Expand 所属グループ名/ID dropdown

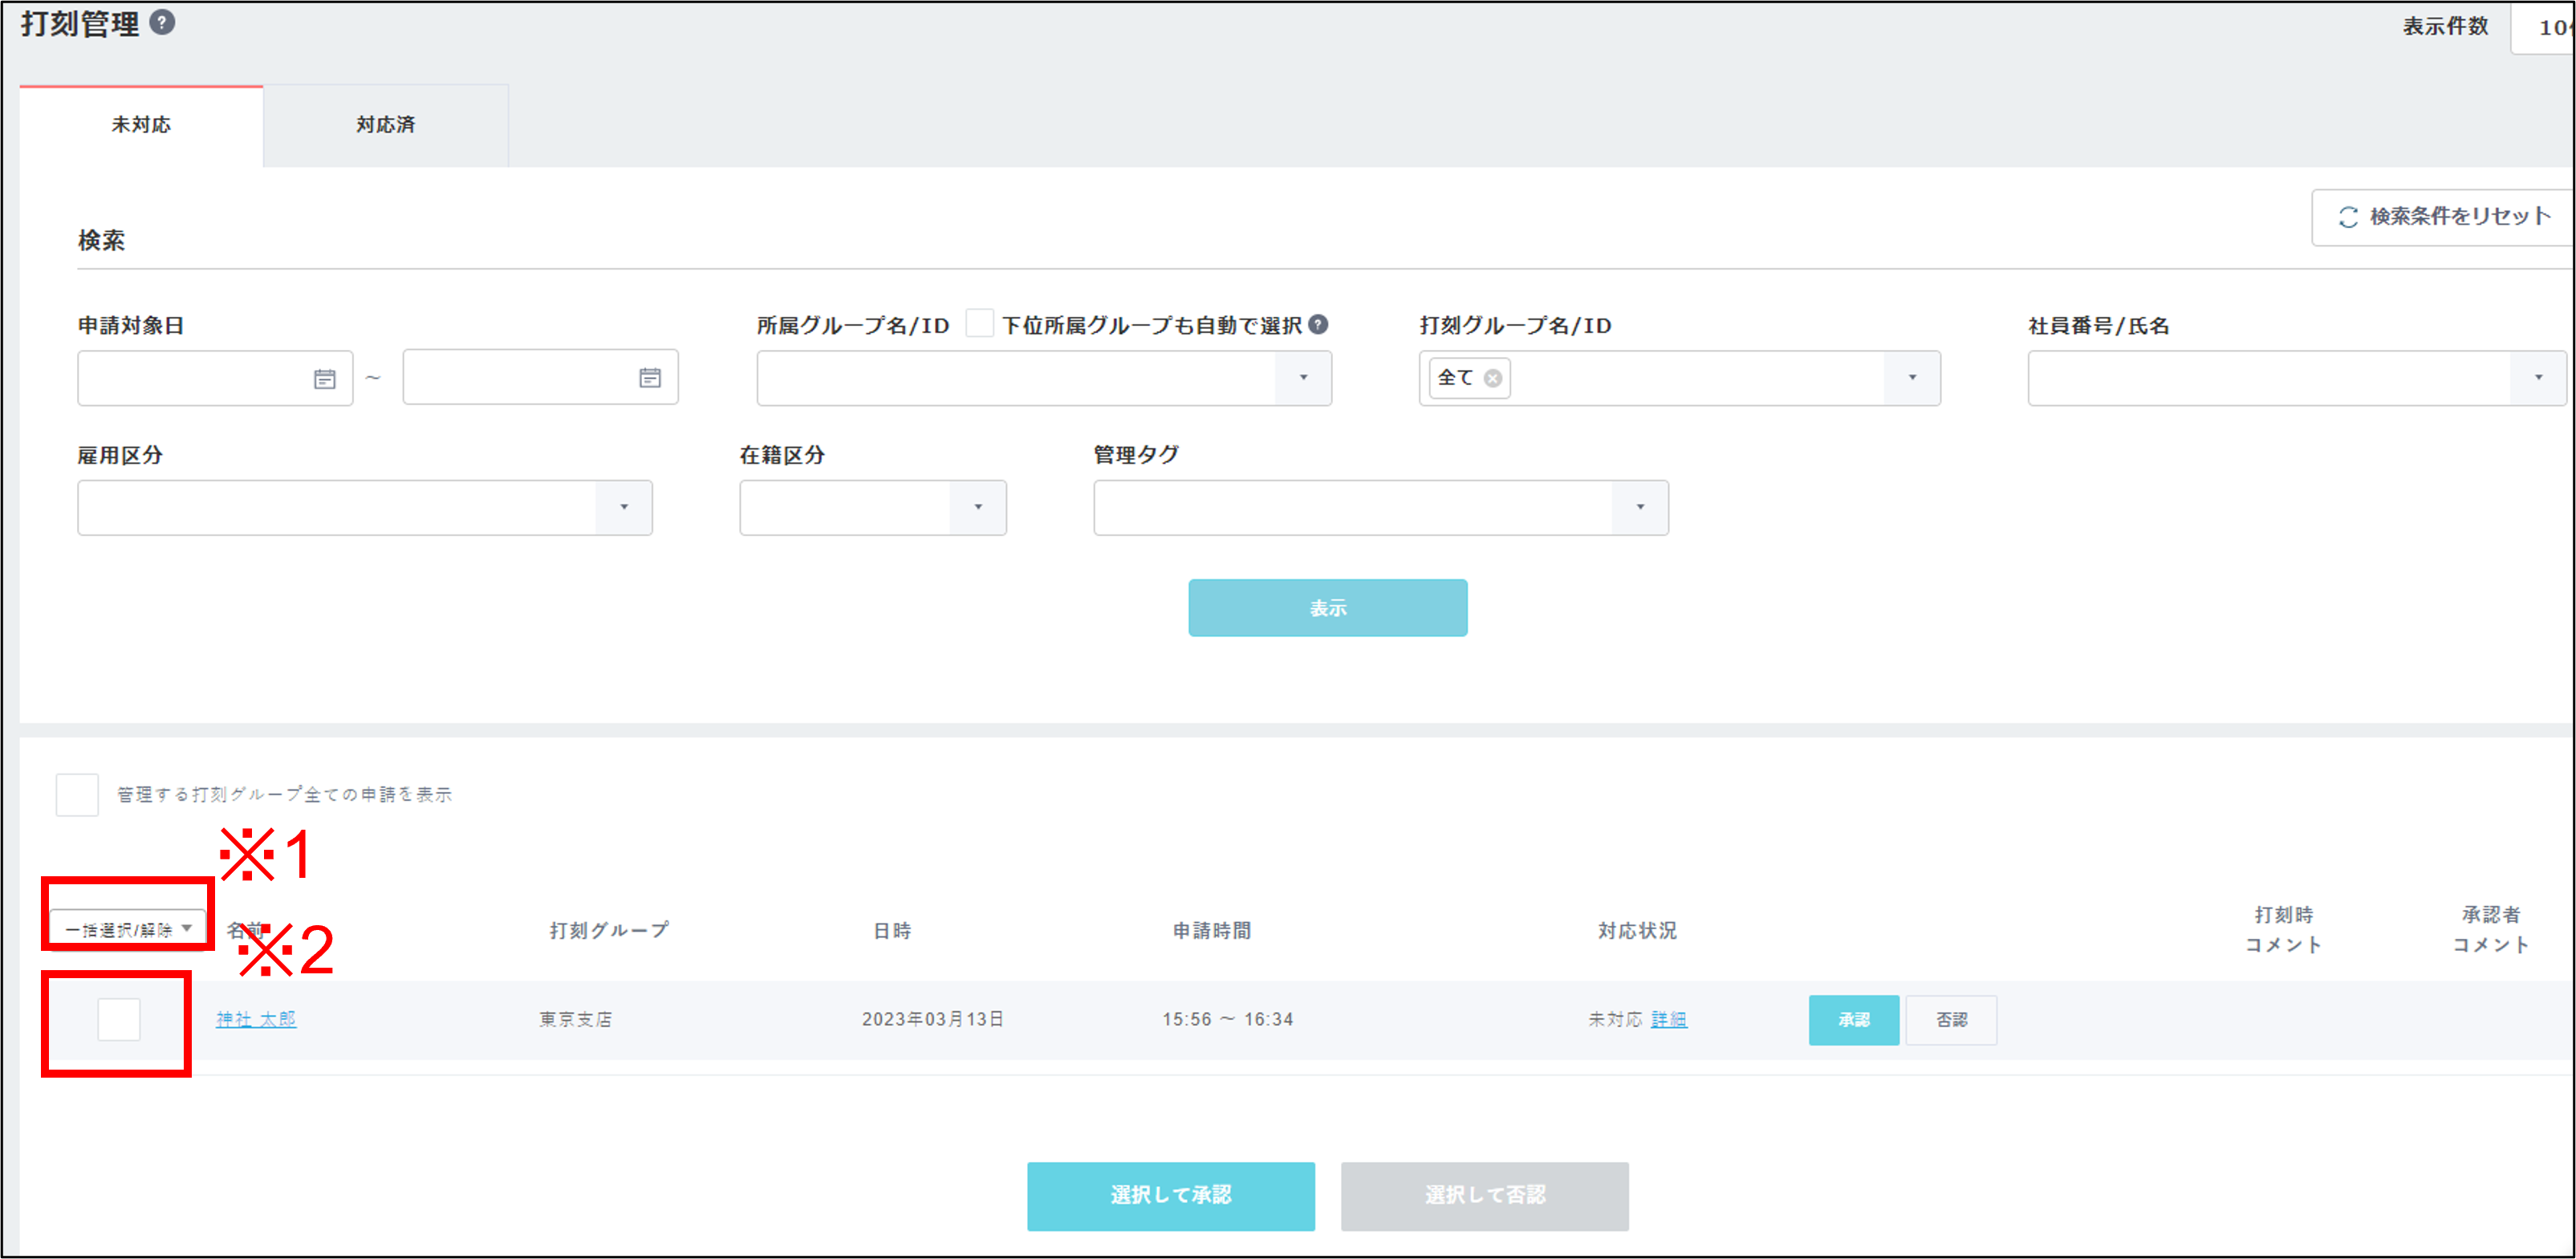click(x=1303, y=378)
